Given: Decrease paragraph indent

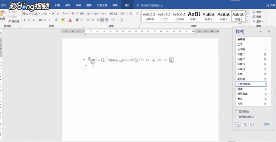Looking at the screenshot, I should 111,14.
